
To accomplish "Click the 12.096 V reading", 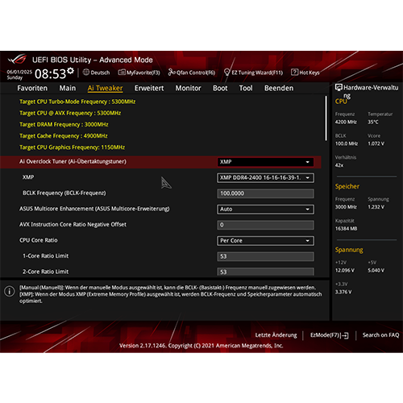I will point(345,270).
